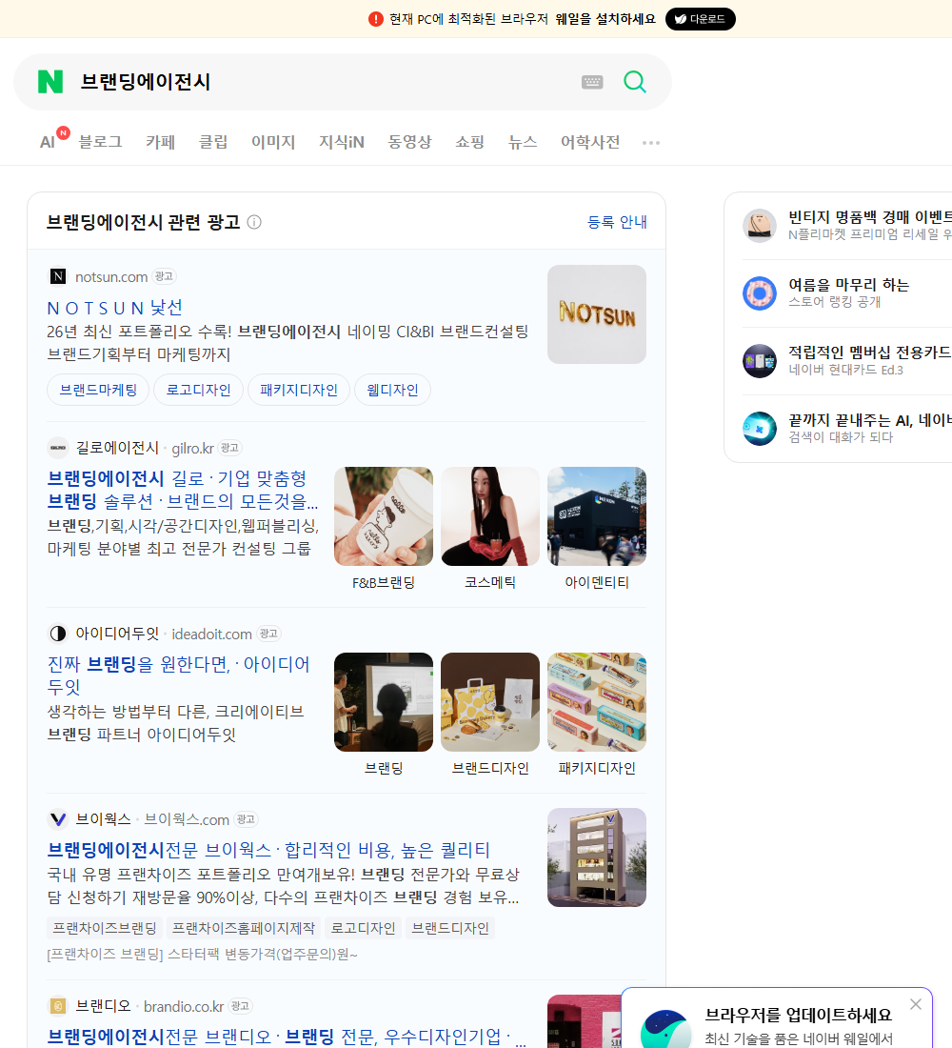Viewport: 952px width, 1048px height.
Task: Click the 브랜디오 orange favicon
Action: coord(58,1005)
